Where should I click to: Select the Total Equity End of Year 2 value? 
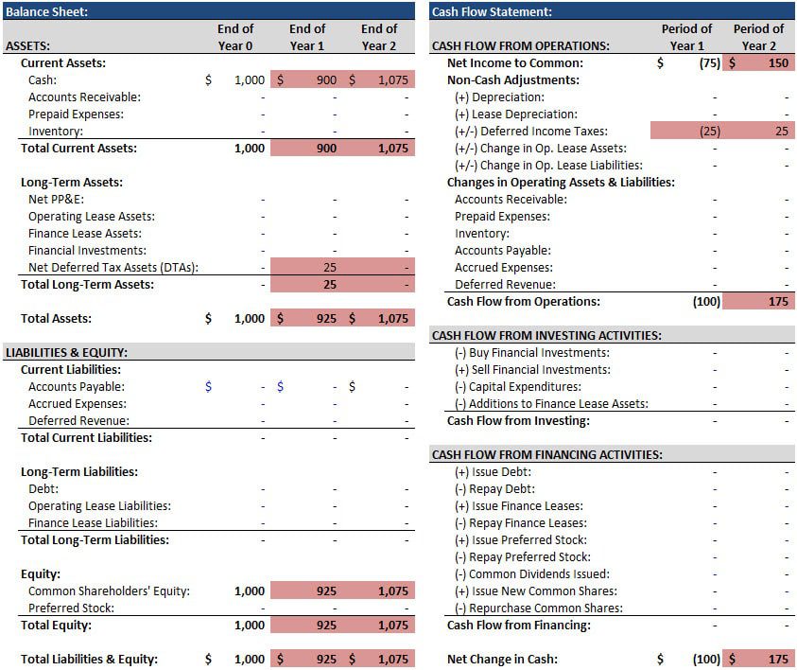pos(392,625)
